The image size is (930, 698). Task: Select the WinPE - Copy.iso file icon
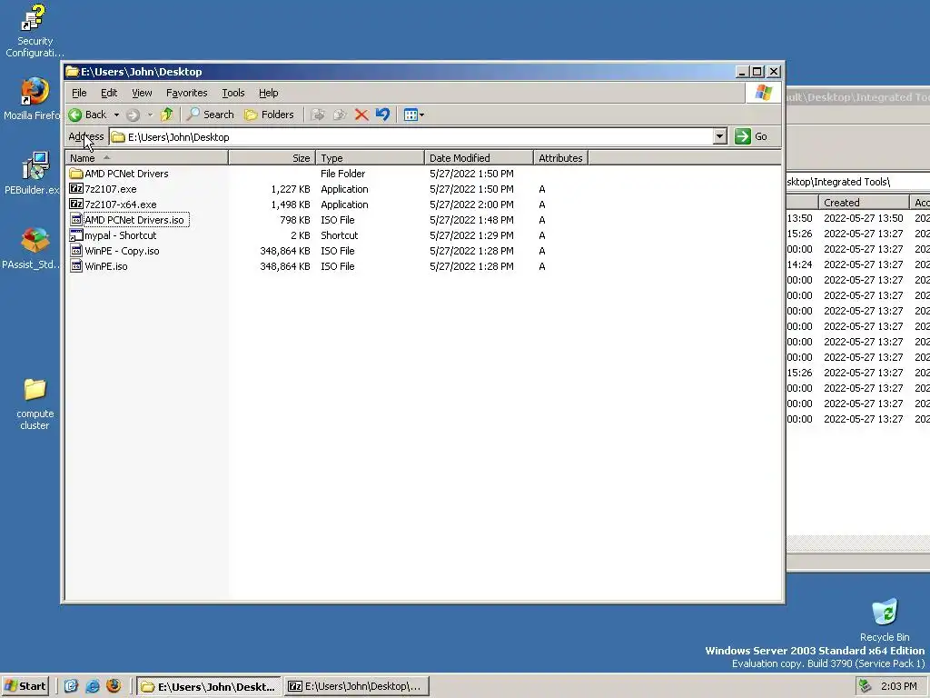(x=76, y=251)
